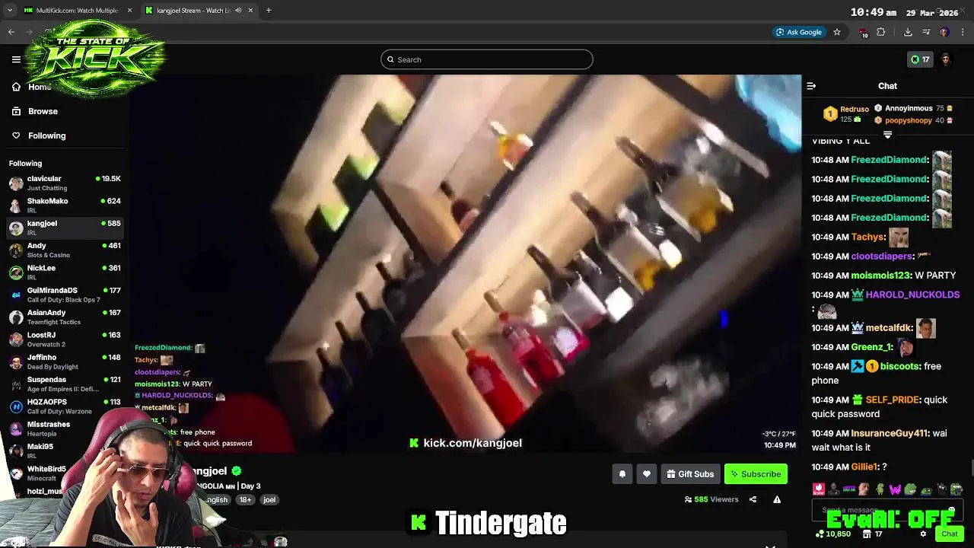
Task: Open the AsianAndy channel
Action: point(65,317)
